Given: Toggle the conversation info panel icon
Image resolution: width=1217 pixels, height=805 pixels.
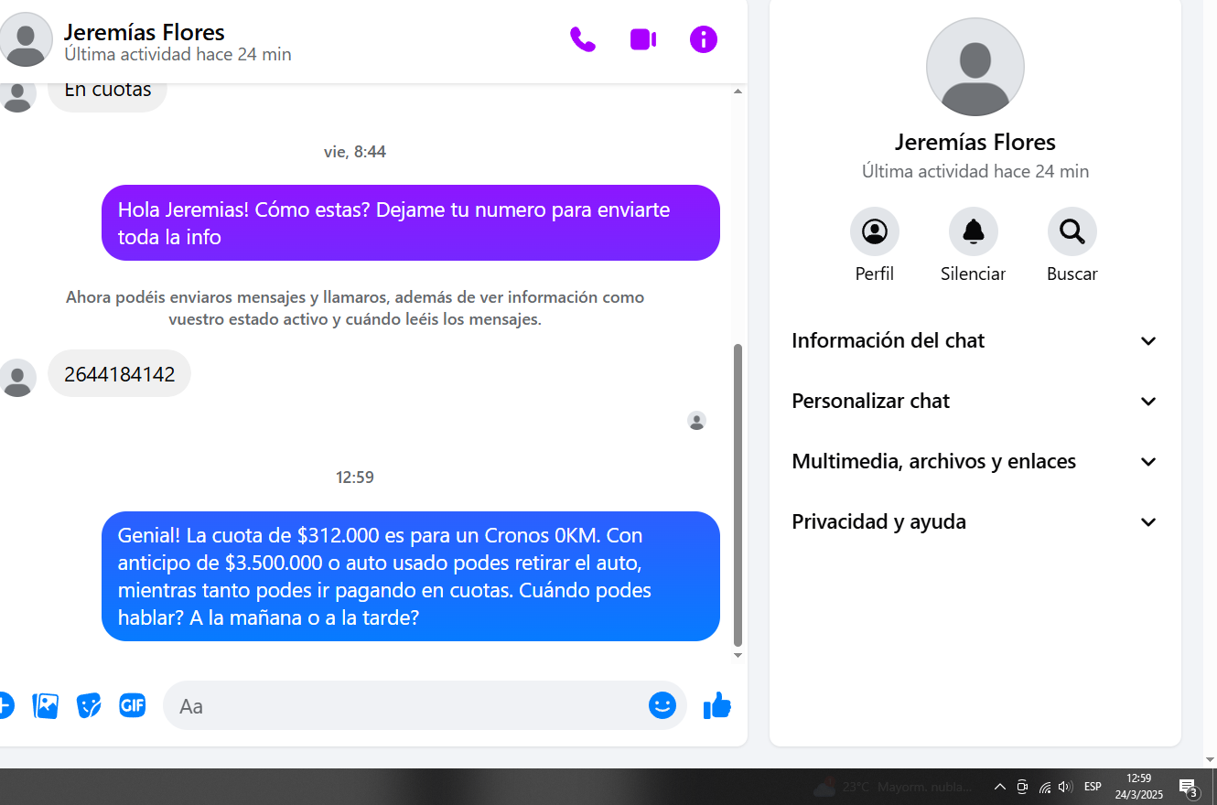Looking at the screenshot, I should [704, 39].
